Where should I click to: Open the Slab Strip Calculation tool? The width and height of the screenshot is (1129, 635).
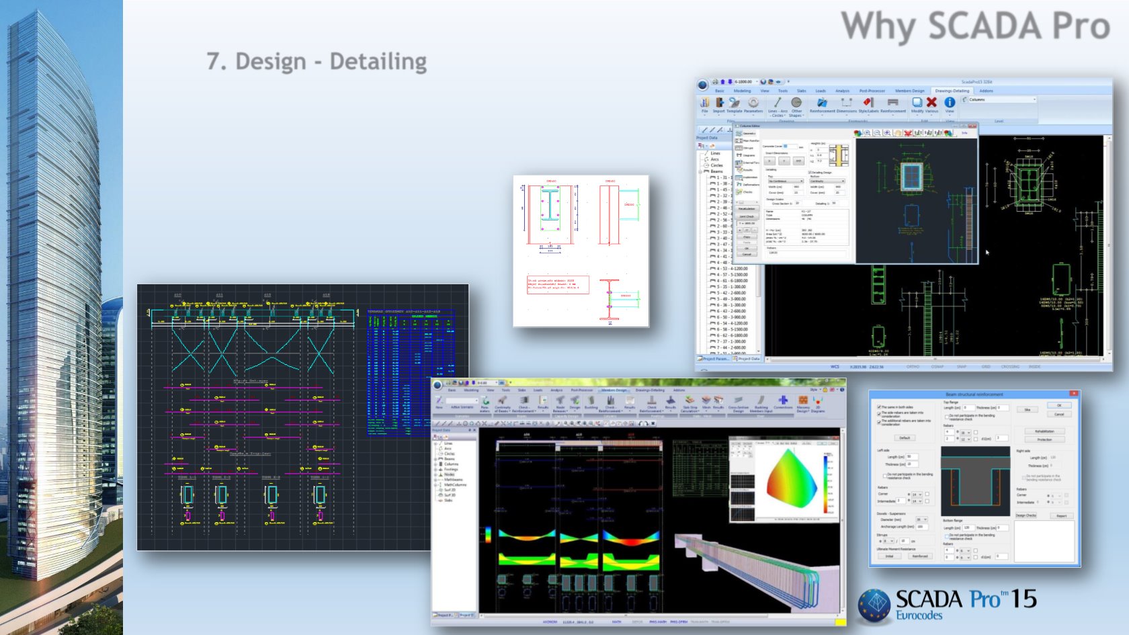689,405
